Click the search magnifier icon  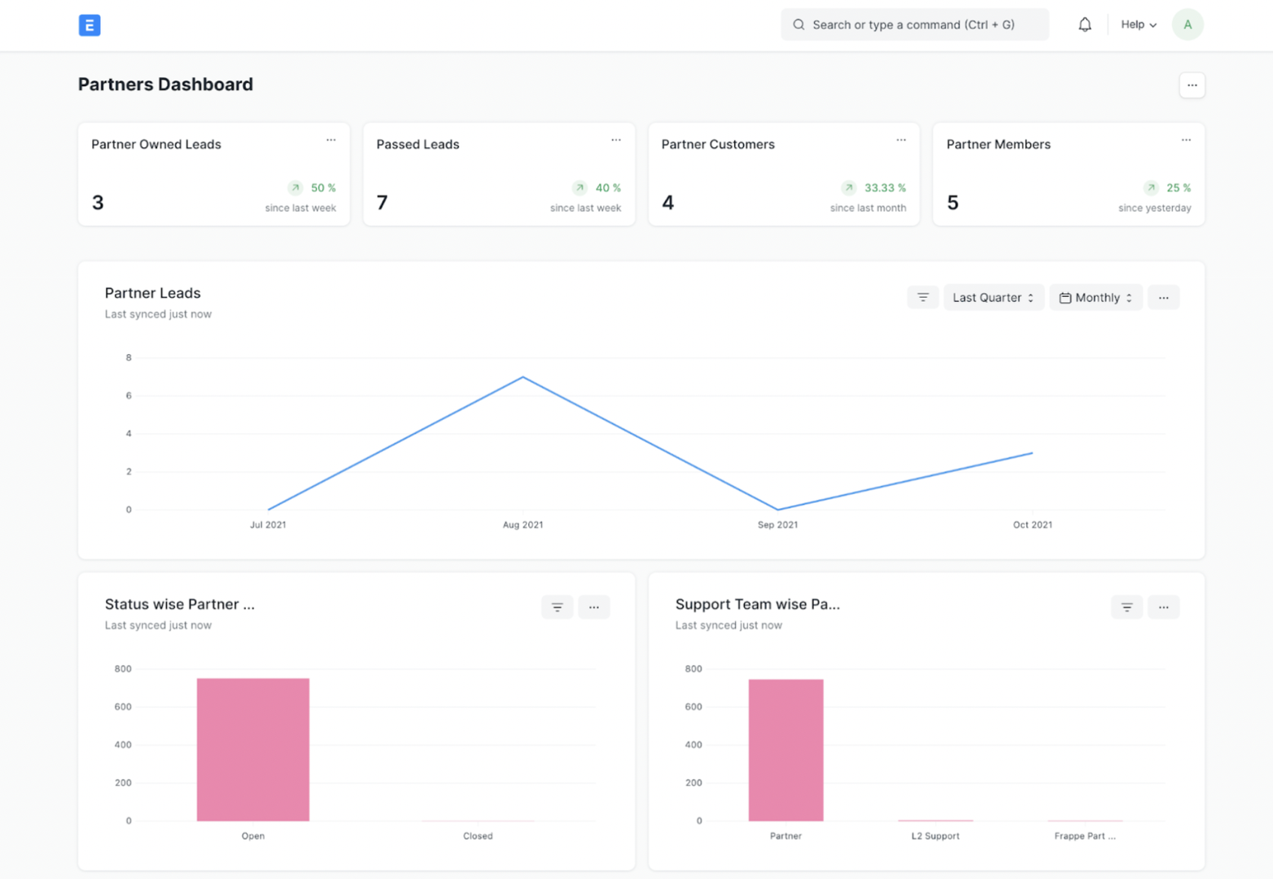pyautogui.click(x=798, y=25)
